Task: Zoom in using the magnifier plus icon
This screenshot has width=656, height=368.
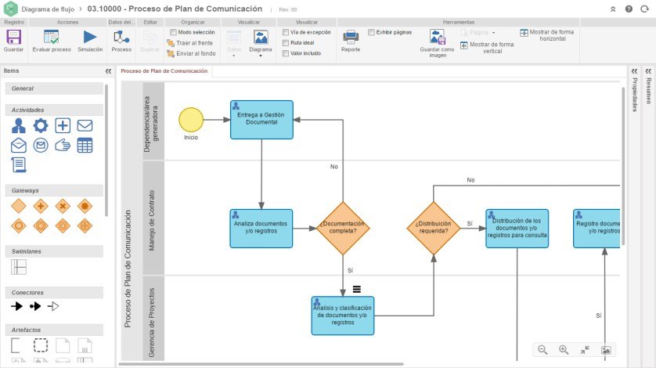Action: pos(564,350)
